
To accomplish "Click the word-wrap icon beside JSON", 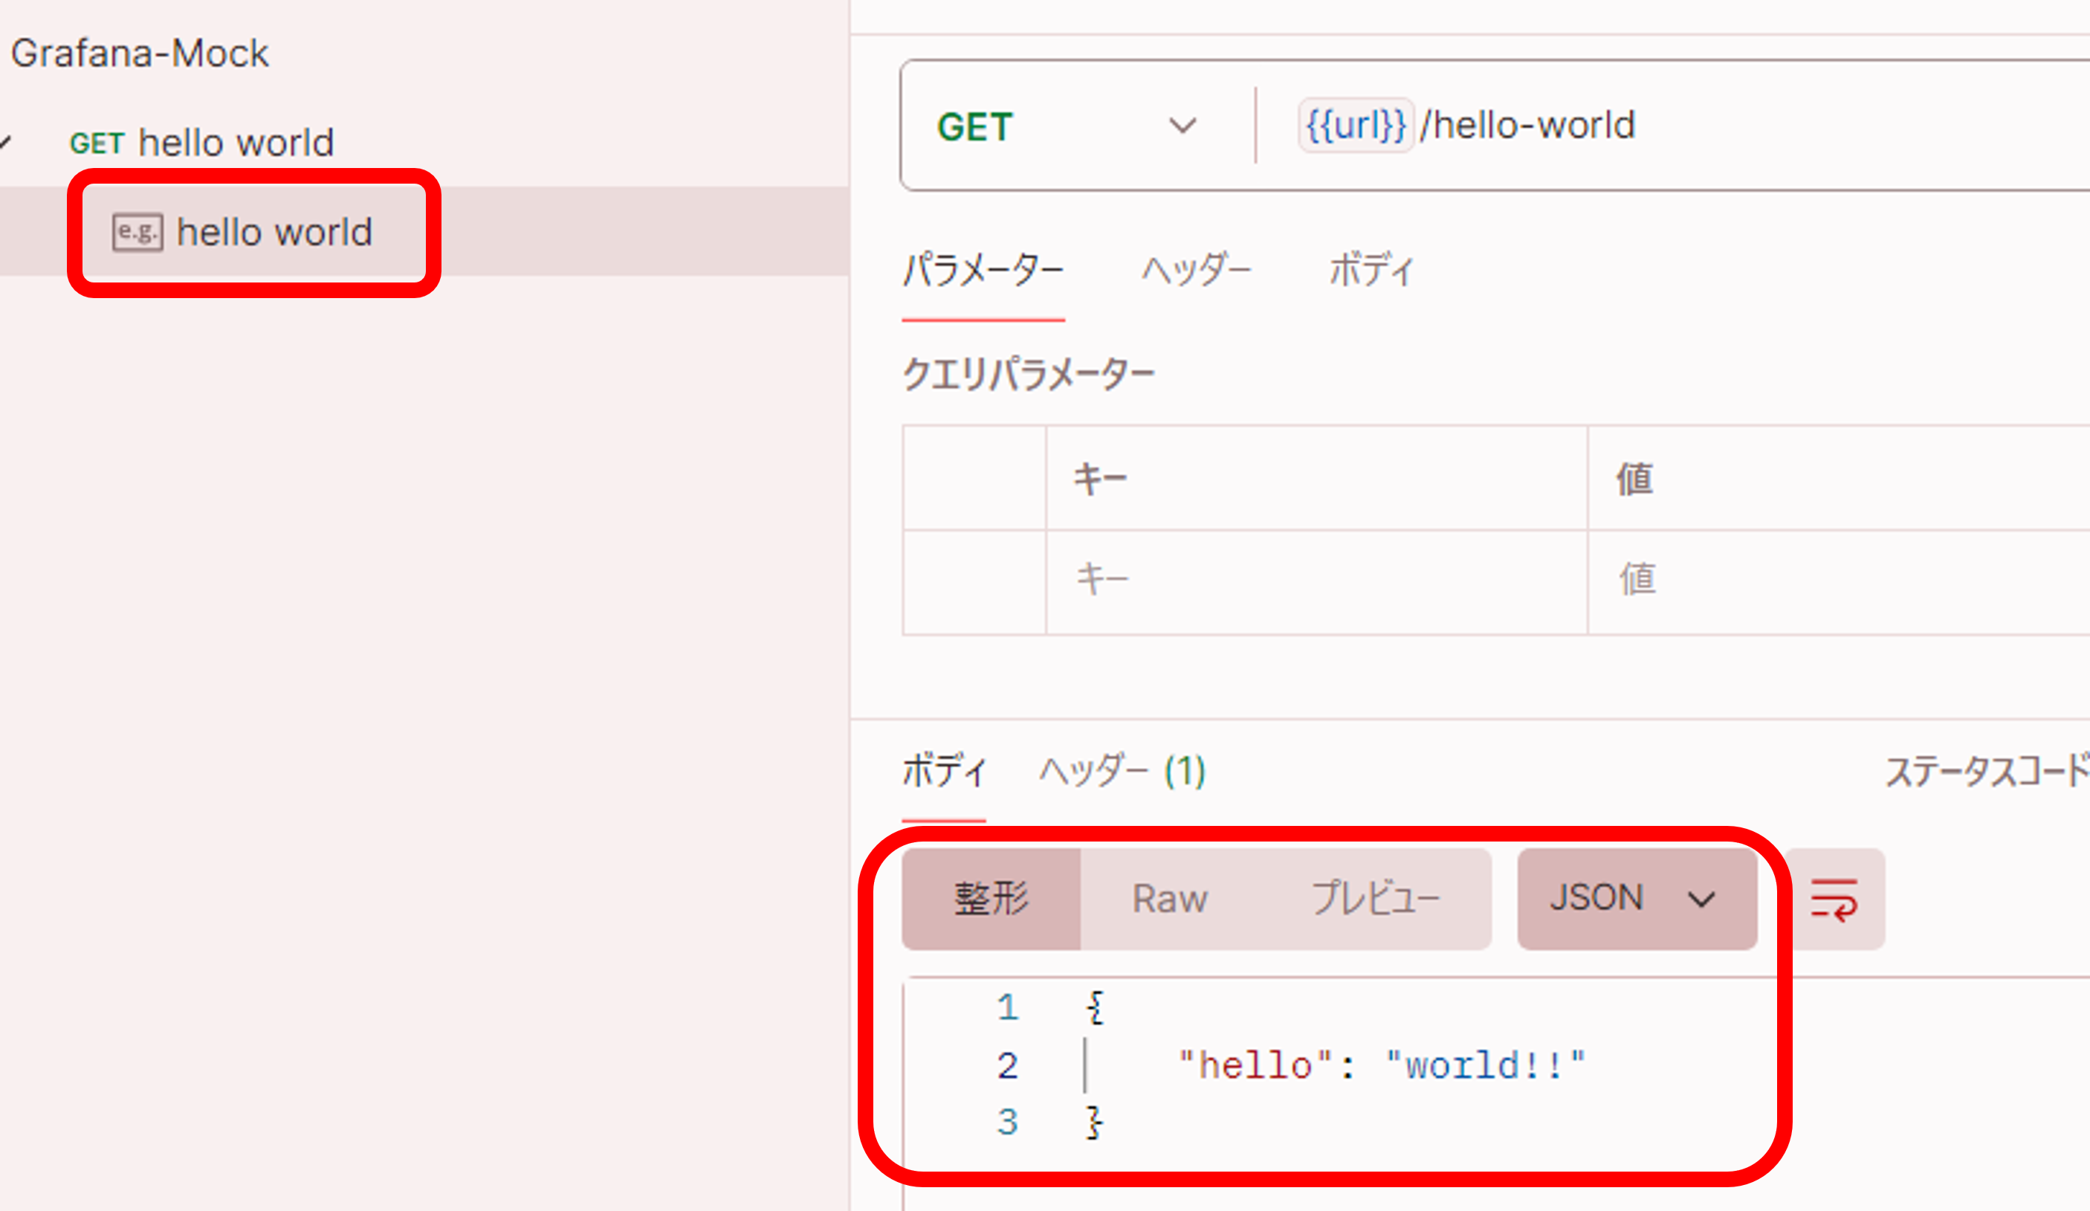I will [x=1834, y=899].
